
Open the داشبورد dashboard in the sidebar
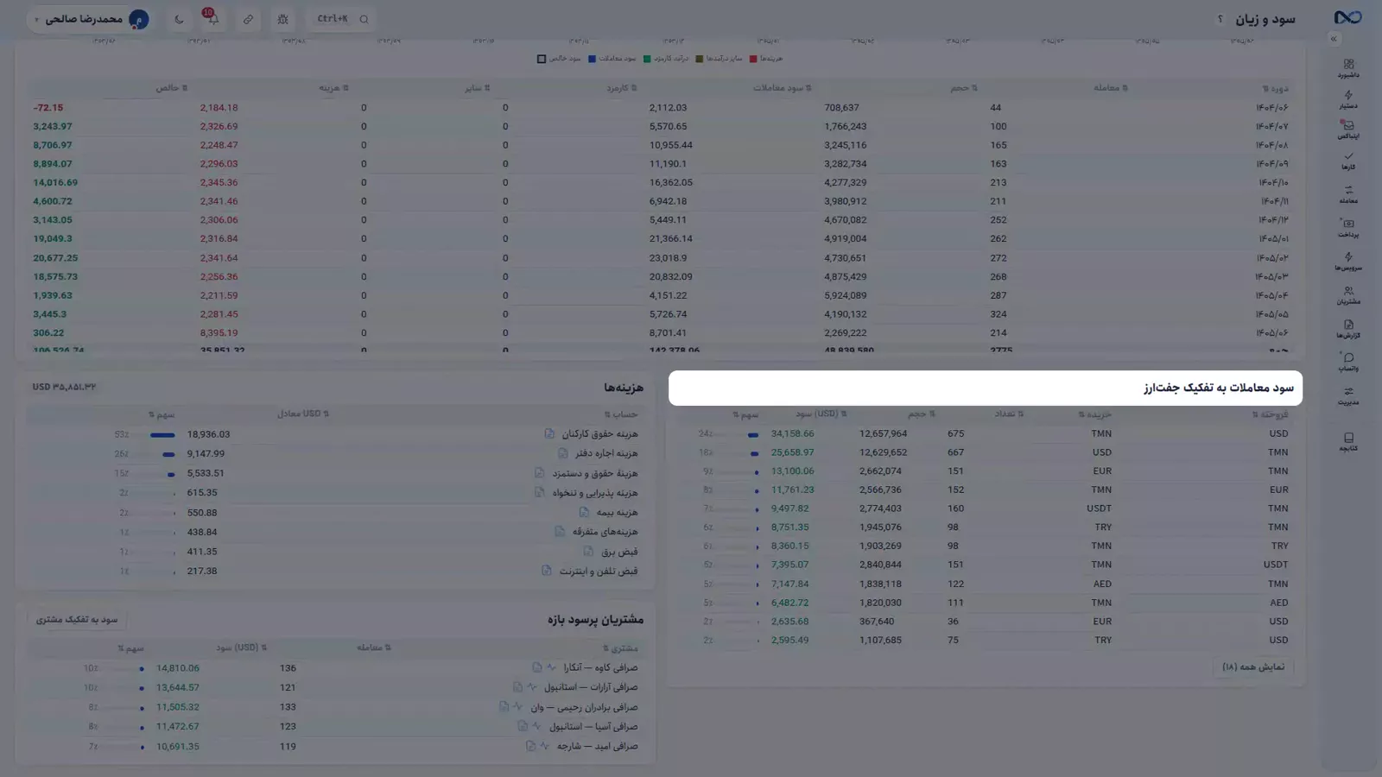click(x=1348, y=68)
